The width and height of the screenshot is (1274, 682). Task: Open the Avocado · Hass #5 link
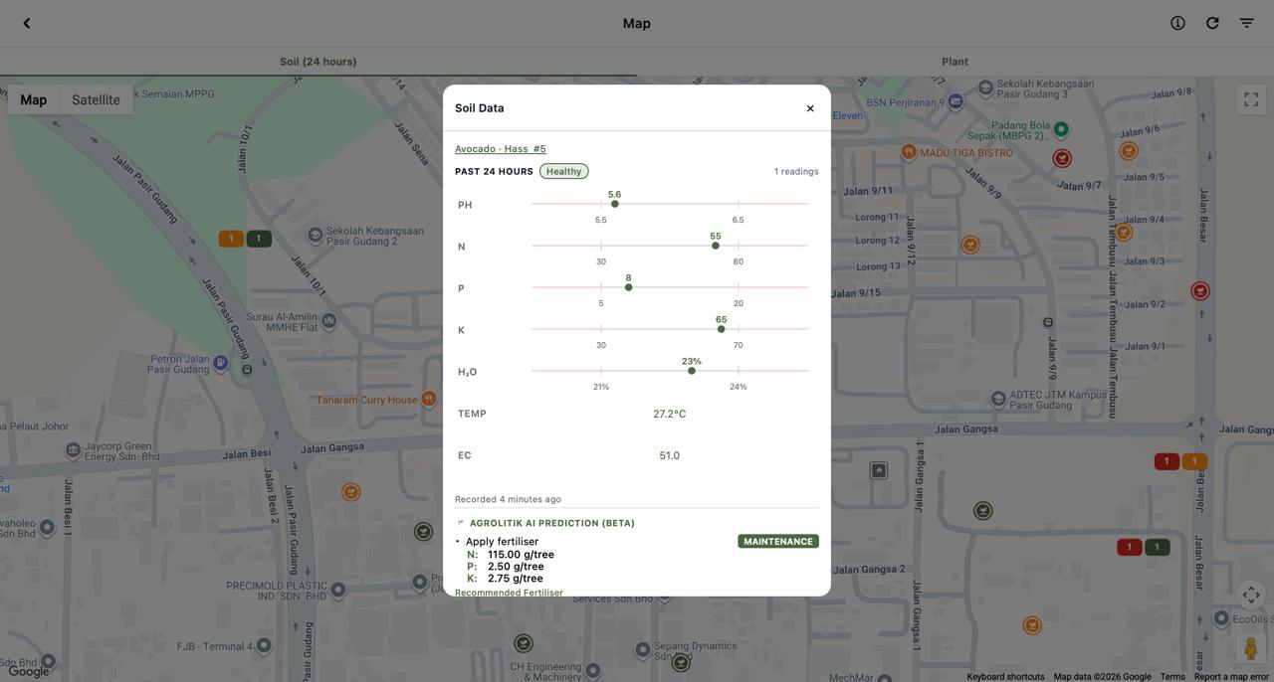(501, 149)
